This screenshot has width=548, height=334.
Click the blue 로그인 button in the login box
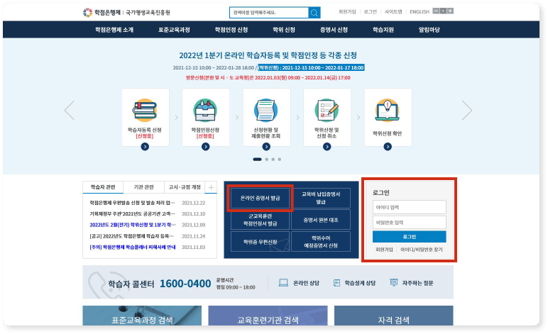[x=410, y=237]
